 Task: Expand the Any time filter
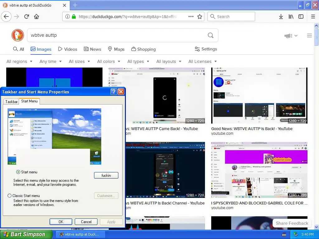pos(50,61)
